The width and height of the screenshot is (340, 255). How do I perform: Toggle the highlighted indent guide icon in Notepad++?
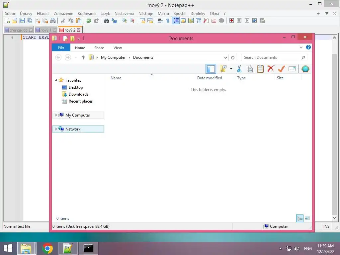click(176, 21)
